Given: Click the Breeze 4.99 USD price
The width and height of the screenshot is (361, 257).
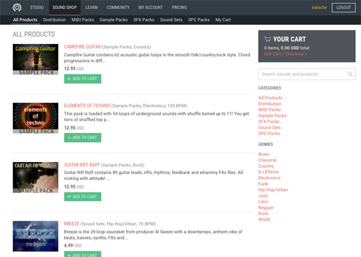Looking at the screenshot, I should pos(73,245).
